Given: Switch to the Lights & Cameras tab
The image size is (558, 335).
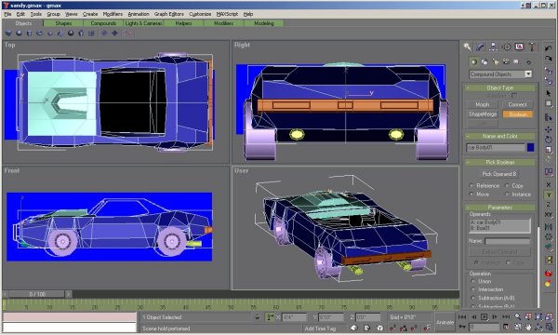Looking at the screenshot, I should (x=143, y=23).
